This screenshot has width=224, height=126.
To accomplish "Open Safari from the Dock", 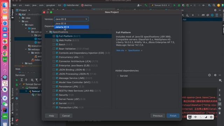I will pos(5,23).
